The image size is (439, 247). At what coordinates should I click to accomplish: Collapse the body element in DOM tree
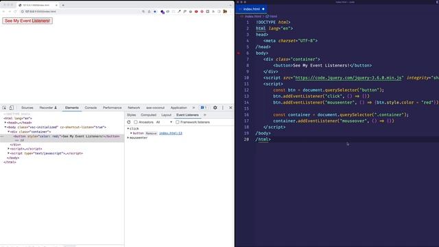pos(5,127)
